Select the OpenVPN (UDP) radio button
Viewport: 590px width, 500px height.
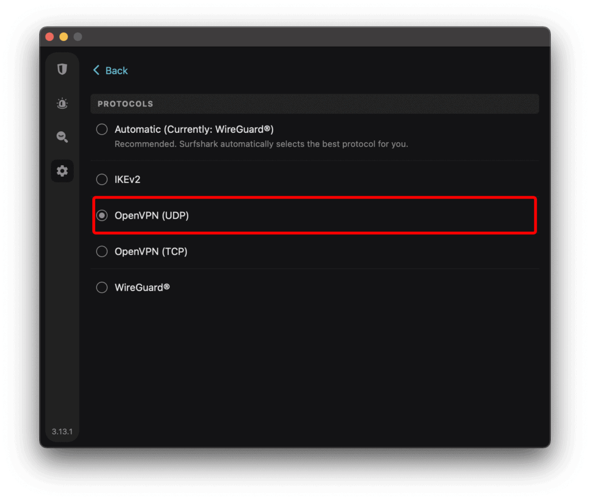101,216
